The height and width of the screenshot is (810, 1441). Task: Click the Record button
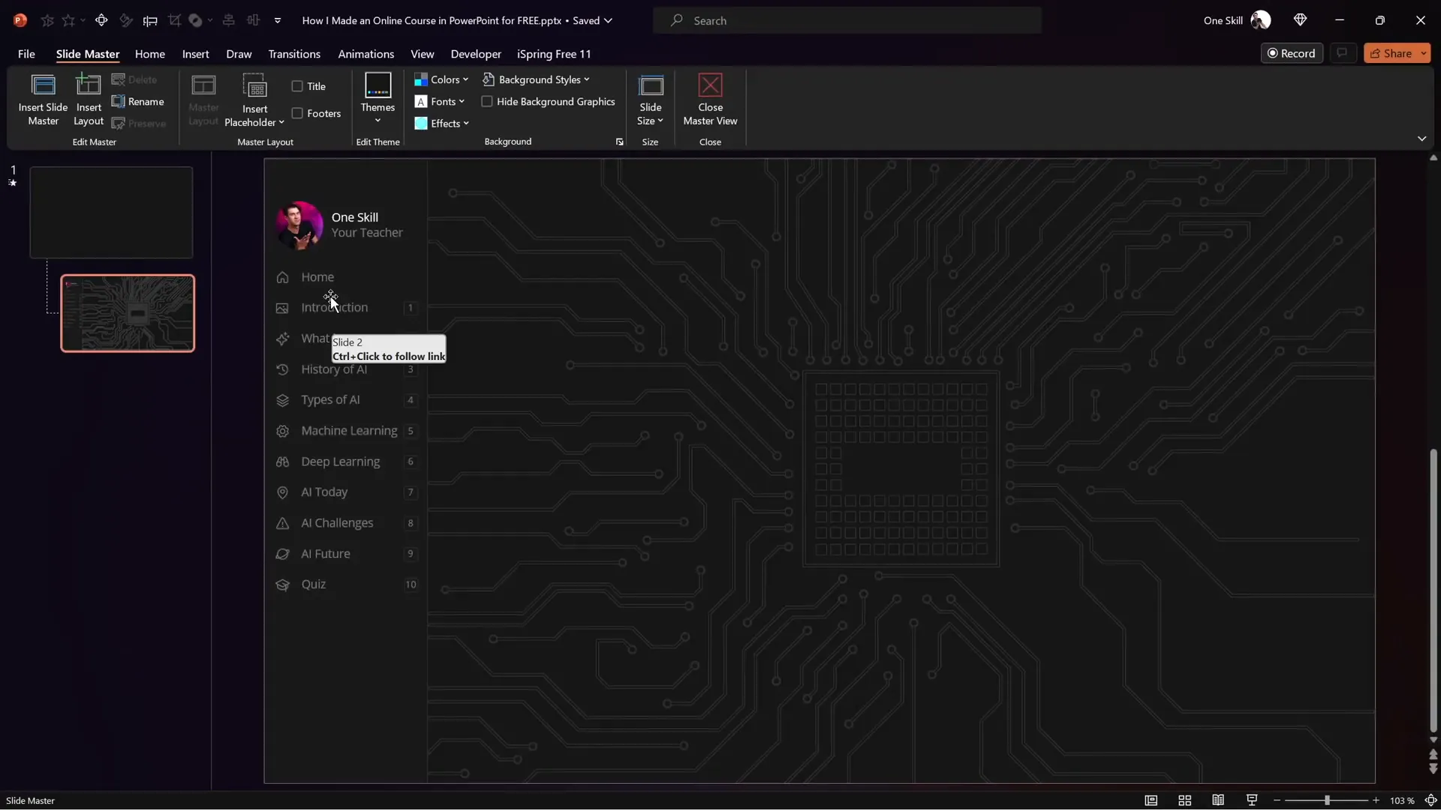[1292, 53]
